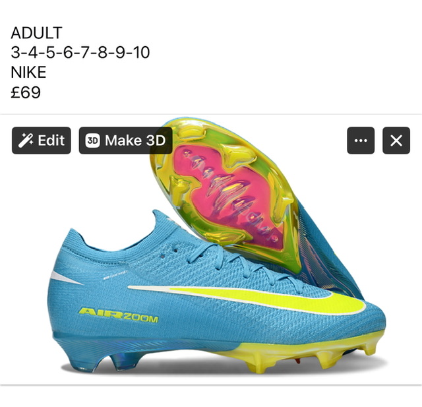
Task: Tap the small white swoosh on the heel
Action: point(66,278)
